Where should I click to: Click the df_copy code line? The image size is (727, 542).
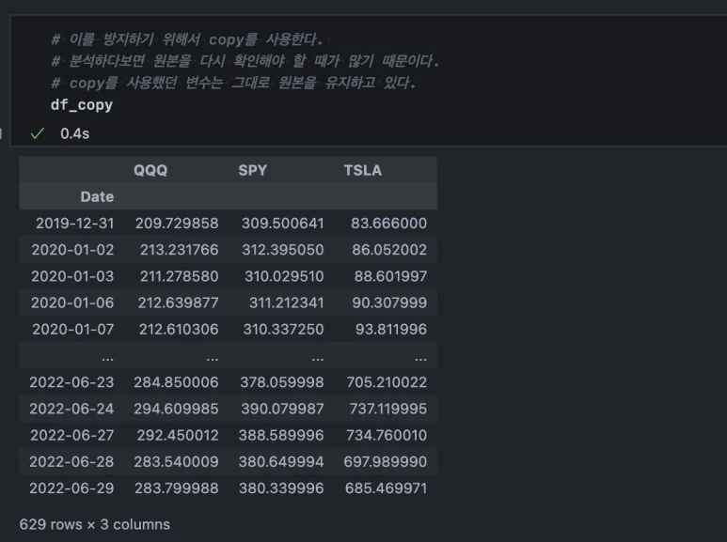coord(82,105)
